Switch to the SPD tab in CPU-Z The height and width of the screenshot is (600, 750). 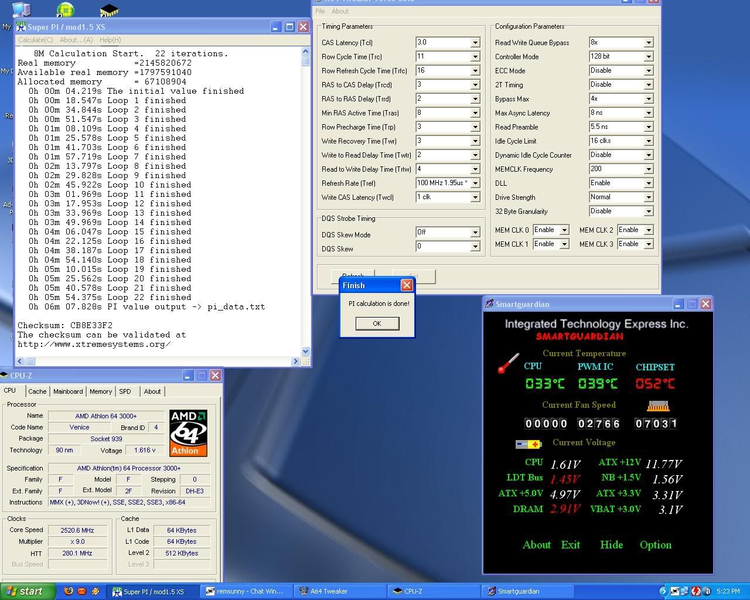(125, 391)
